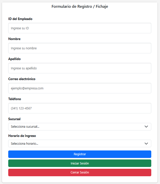Viewport: 160px width, 184px height.
Task: Open the Selecciona sucursal dropdown
Action: (75, 127)
